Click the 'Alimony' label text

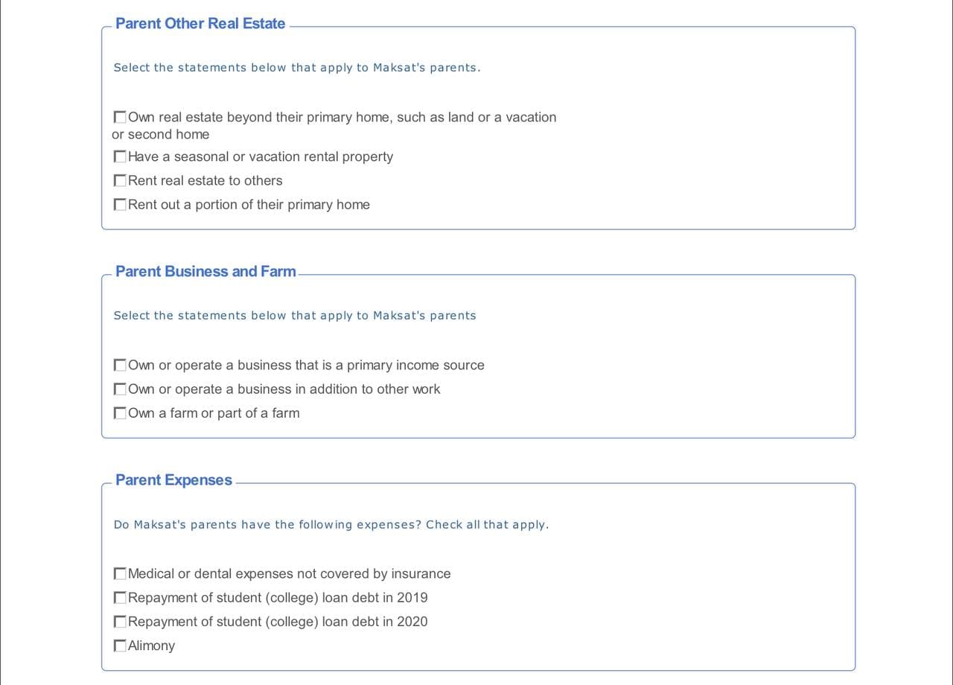(151, 646)
